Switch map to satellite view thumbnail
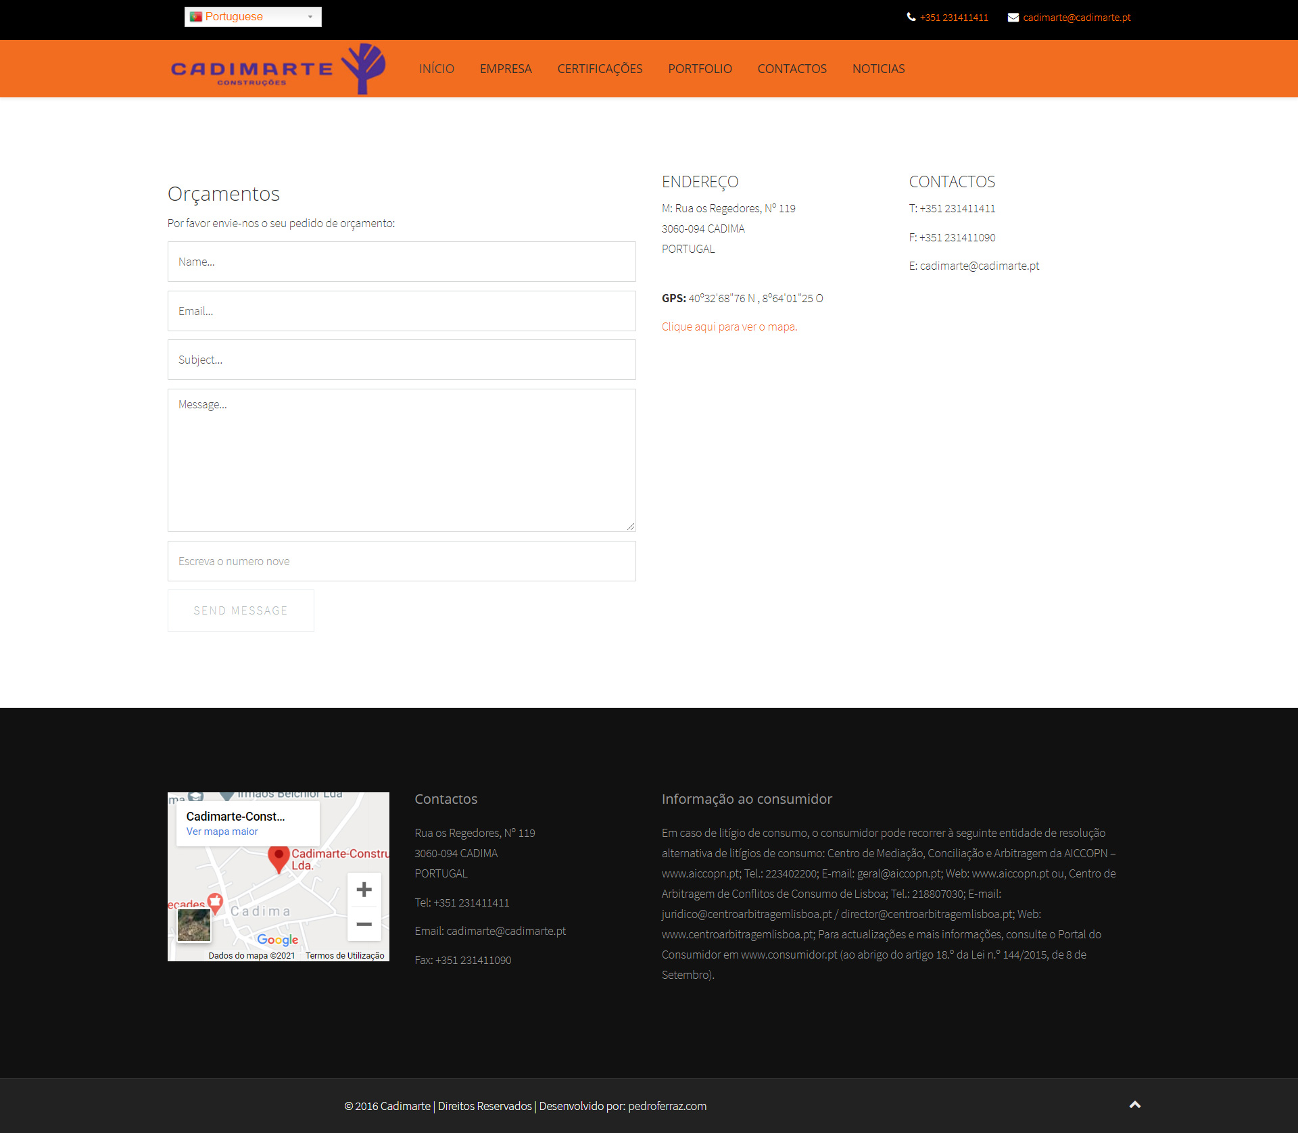 (194, 925)
